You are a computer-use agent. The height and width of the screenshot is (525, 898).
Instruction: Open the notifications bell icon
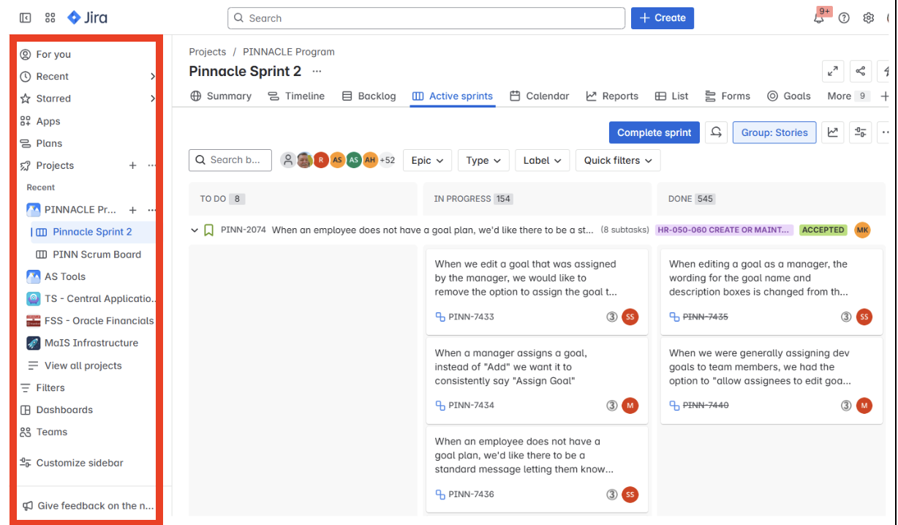(819, 18)
